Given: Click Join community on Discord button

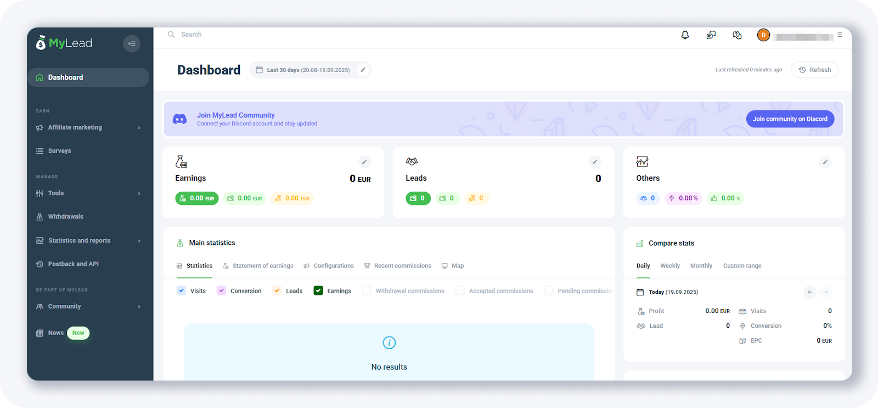Looking at the screenshot, I should coord(790,119).
